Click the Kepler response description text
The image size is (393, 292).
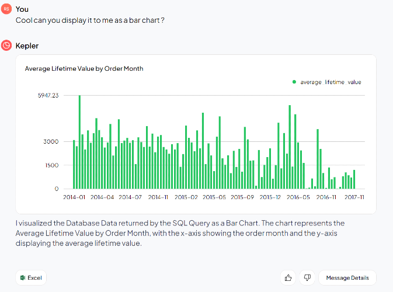click(x=180, y=233)
